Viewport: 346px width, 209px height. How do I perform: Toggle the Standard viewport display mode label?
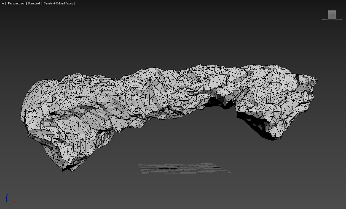point(34,3)
